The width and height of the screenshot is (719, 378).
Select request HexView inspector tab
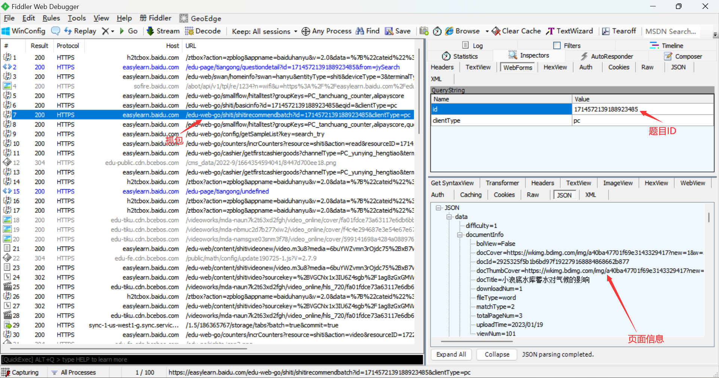(555, 67)
